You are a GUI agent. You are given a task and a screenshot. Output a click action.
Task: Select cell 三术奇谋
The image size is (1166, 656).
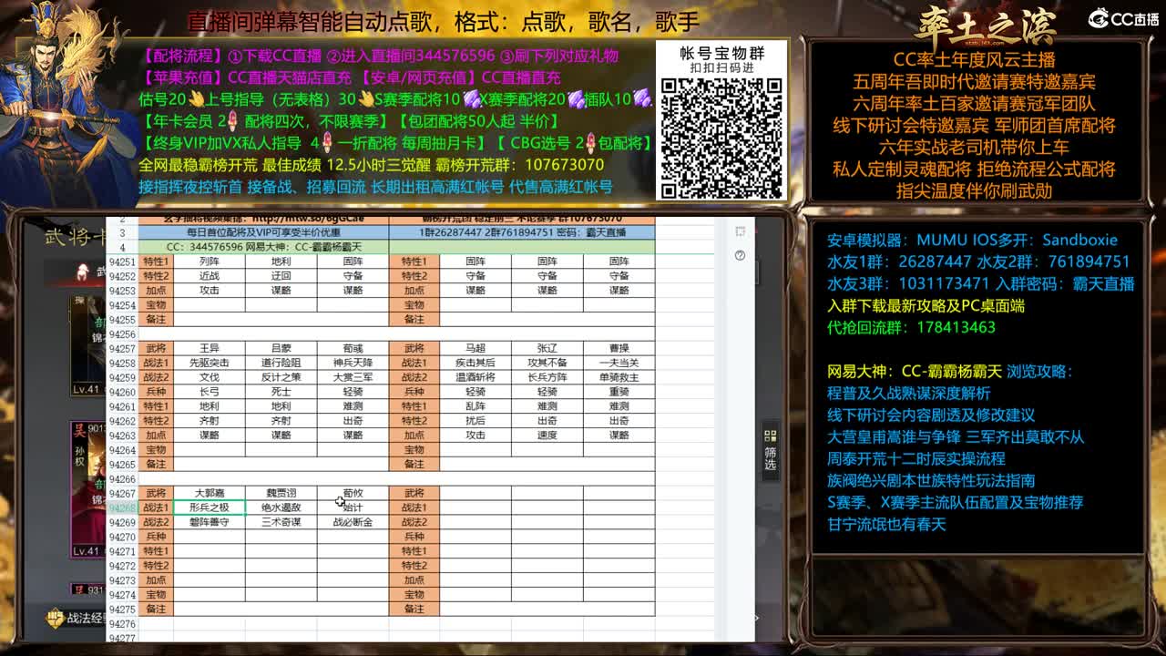tap(281, 522)
